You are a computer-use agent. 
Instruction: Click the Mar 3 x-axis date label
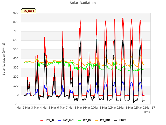pyautogui.click(x=29, y=108)
